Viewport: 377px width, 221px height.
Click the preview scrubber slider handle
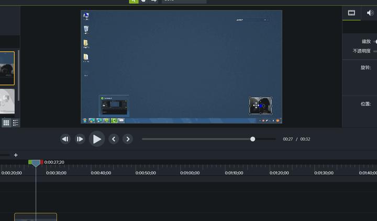tap(252, 139)
